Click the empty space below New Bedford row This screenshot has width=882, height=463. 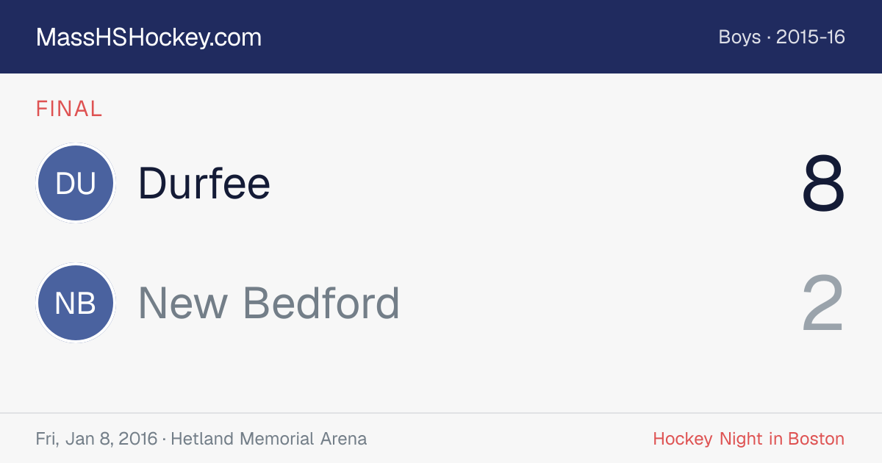pyautogui.click(x=441, y=378)
